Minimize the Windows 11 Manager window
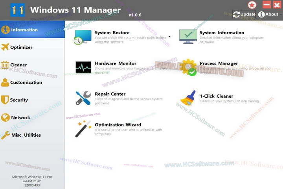Viewport: 283px width, 189px height. (266, 4)
